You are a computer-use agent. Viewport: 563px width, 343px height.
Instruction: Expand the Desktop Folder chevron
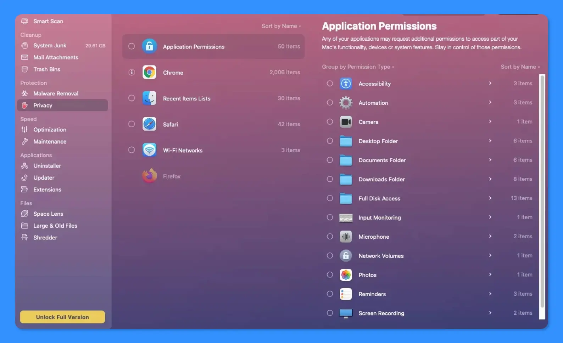tap(490, 141)
